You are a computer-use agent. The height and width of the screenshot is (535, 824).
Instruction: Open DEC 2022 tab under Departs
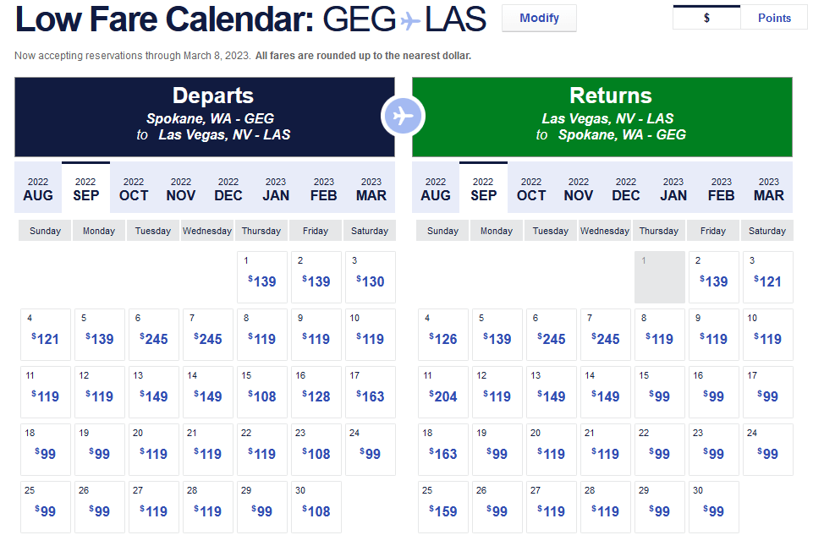click(228, 188)
